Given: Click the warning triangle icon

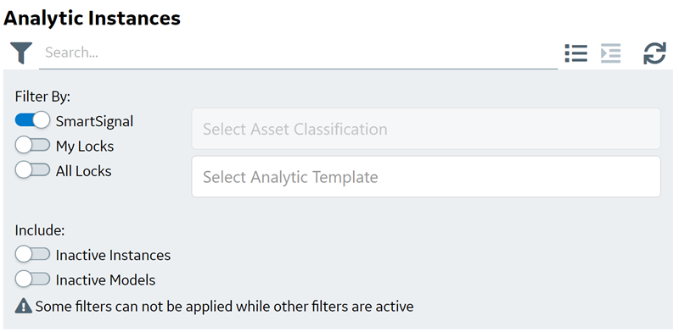Looking at the screenshot, I should pyautogui.click(x=24, y=307).
